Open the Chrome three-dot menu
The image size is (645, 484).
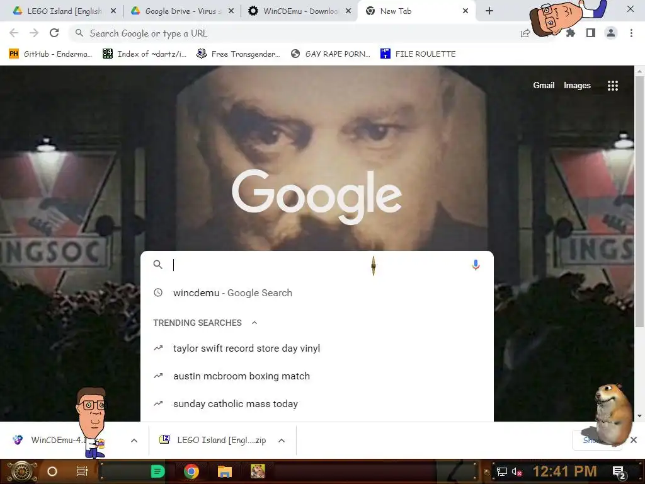[x=631, y=33]
